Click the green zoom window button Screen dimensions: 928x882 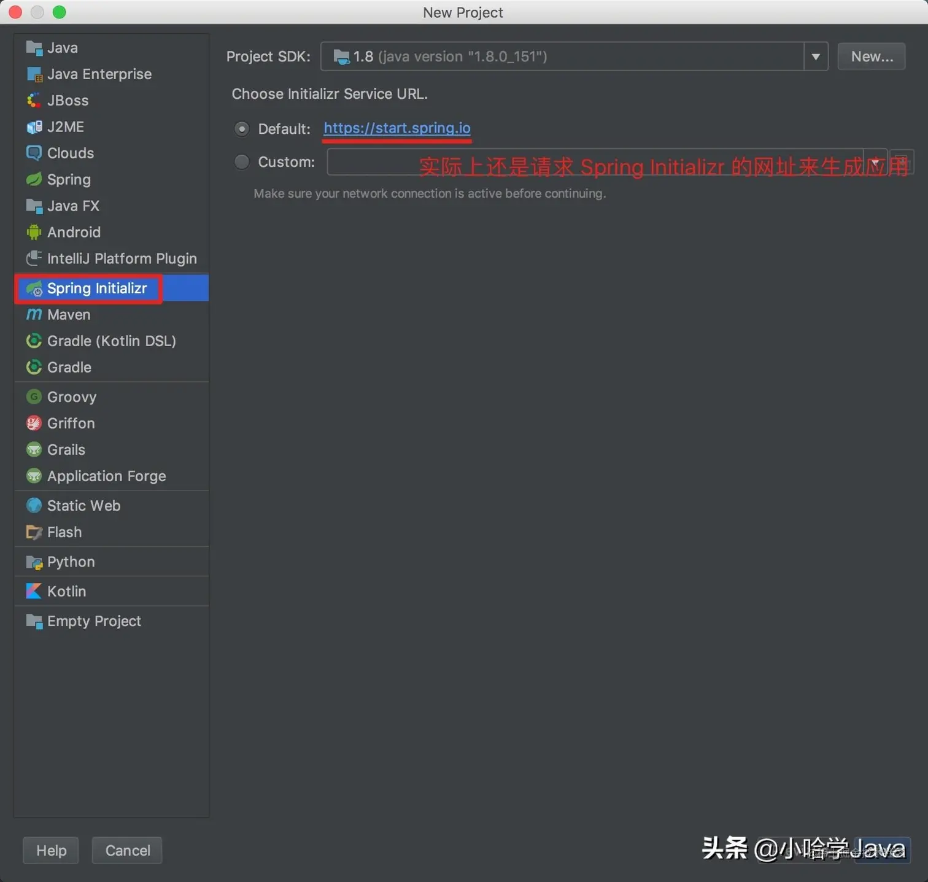pyautogui.click(x=60, y=12)
